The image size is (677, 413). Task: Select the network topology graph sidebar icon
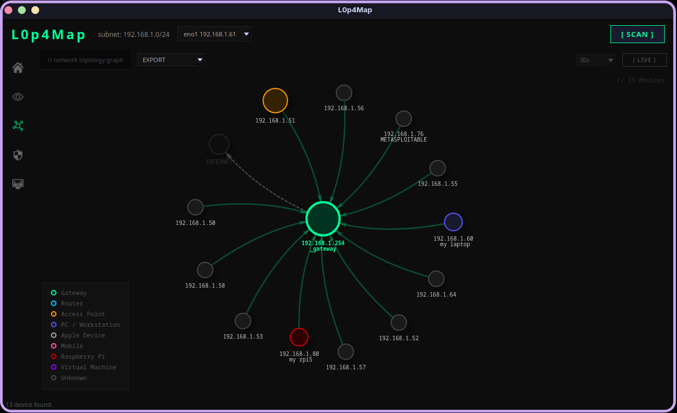17,125
